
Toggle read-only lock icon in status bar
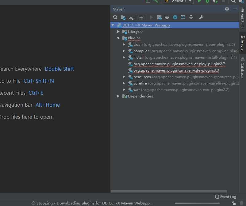pos(234,203)
